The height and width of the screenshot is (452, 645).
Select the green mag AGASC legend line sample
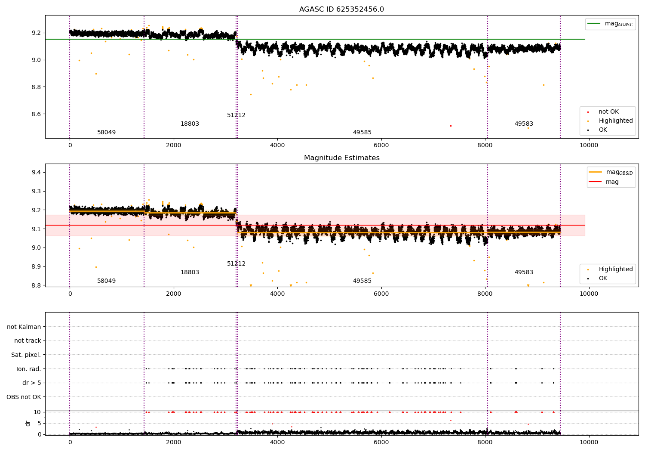point(594,24)
